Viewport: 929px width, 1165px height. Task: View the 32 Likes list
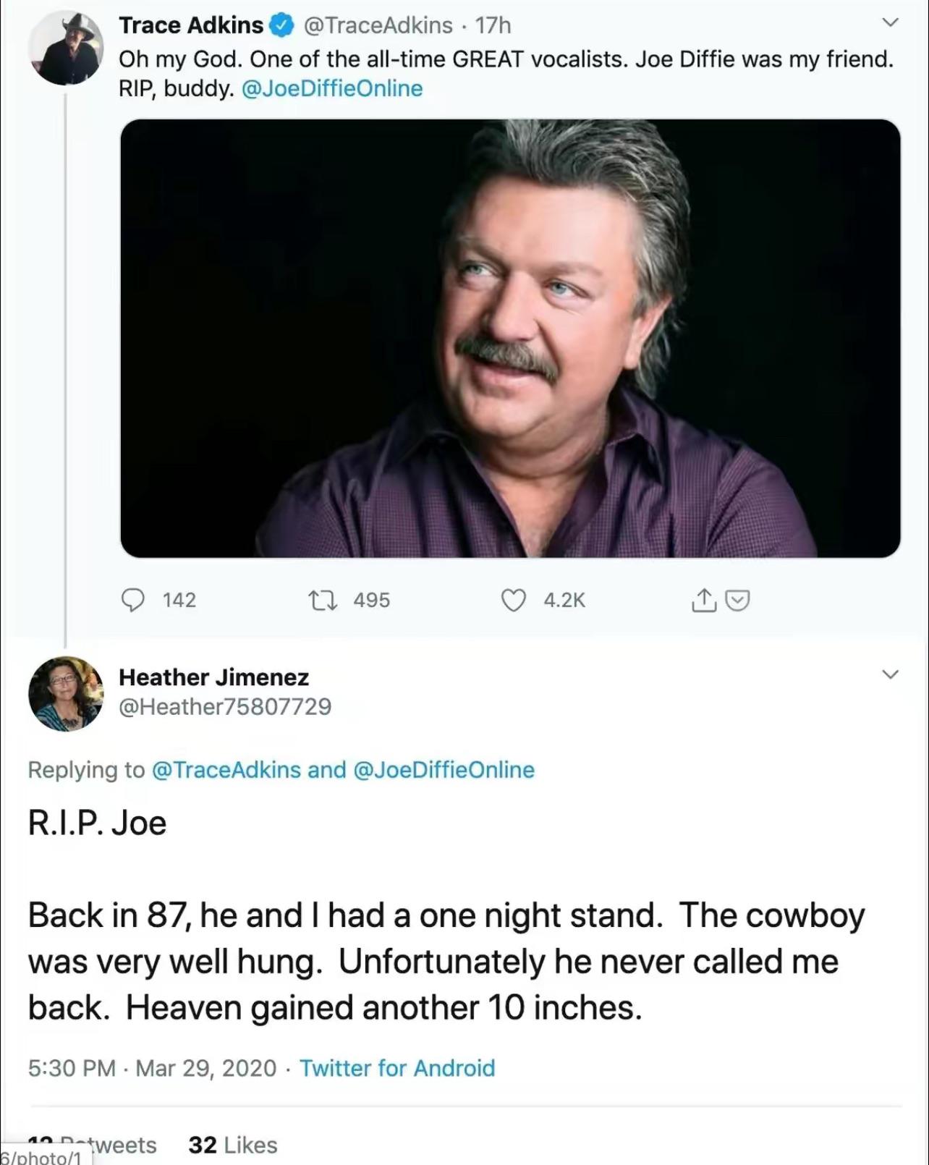coord(232,1145)
